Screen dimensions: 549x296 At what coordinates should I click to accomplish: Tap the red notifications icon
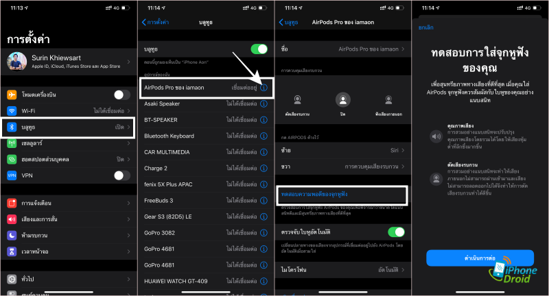coord(12,203)
